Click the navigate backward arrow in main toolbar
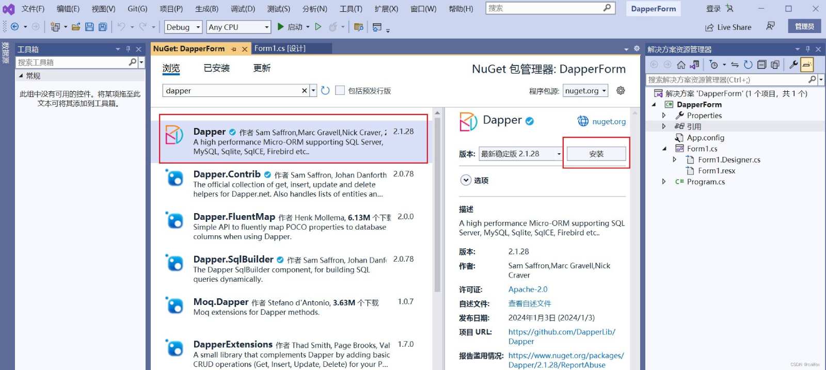Viewport: 826px width, 370px height. (14, 27)
